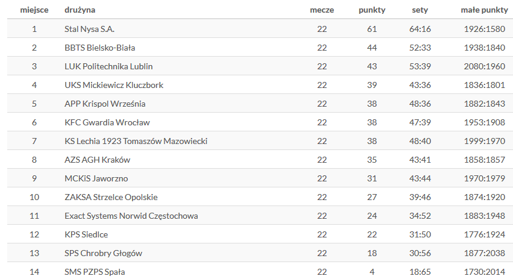Image resolution: width=513 pixels, height=279 pixels.
Task: Select APP Krispol Września team
Action: (x=105, y=104)
